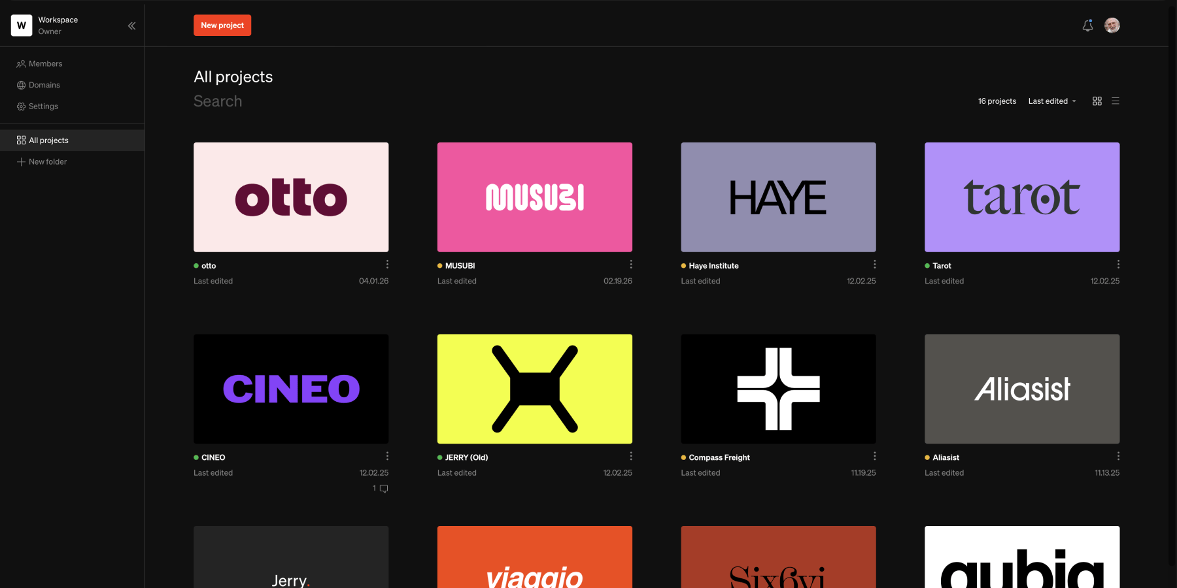Open the Jerry dark thumbnail
The image size is (1177, 588).
coord(291,557)
